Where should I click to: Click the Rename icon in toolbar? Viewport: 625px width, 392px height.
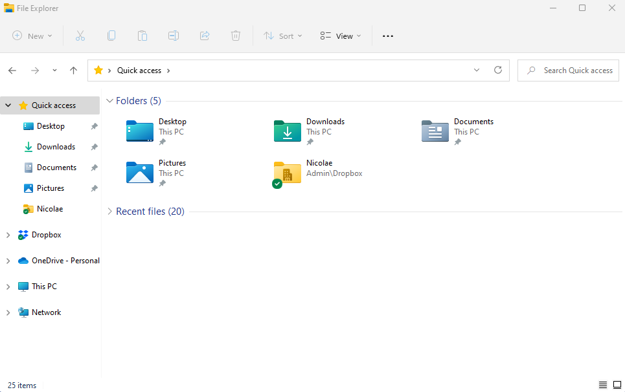(x=174, y=36)
